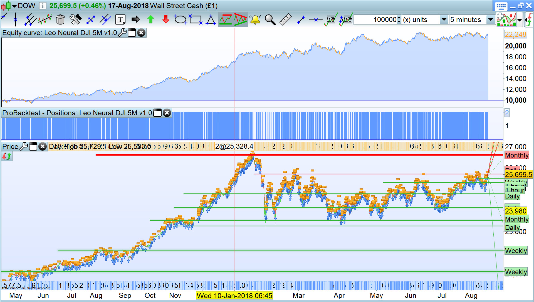Toggle the support and resistance lines button
This screenshot has height=302, width=534.
(226, 20)
